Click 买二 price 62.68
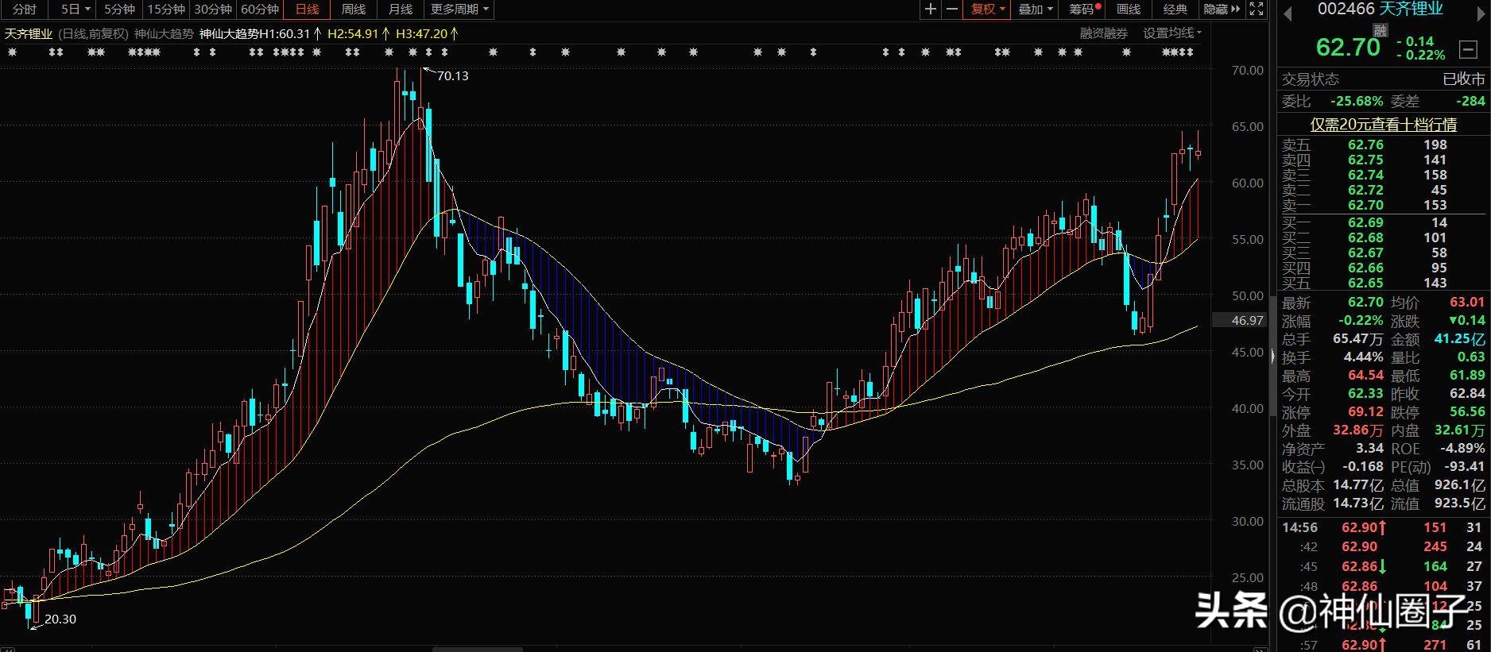The image size is (1491, 652). [x=1365, y=237]
